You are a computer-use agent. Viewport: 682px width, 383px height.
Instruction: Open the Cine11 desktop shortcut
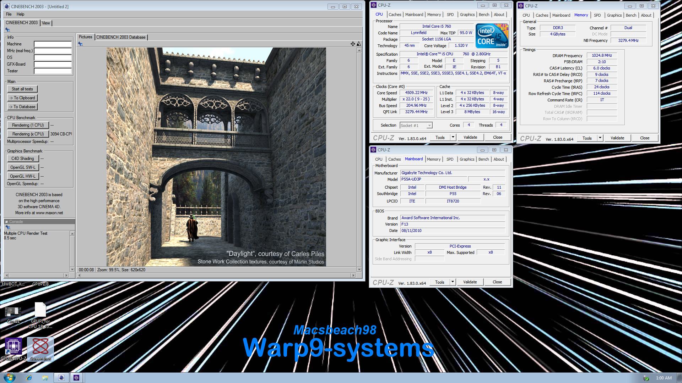(x=13, y=315)
